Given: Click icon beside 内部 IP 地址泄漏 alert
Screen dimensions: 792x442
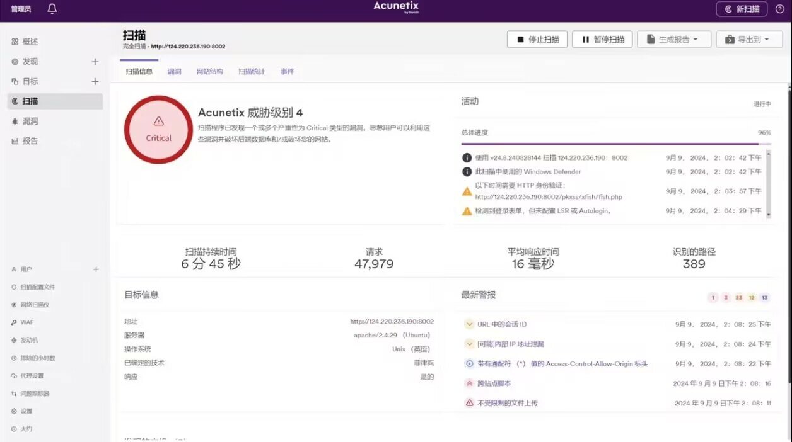Looking at the screenshot, I should [469, 344].
